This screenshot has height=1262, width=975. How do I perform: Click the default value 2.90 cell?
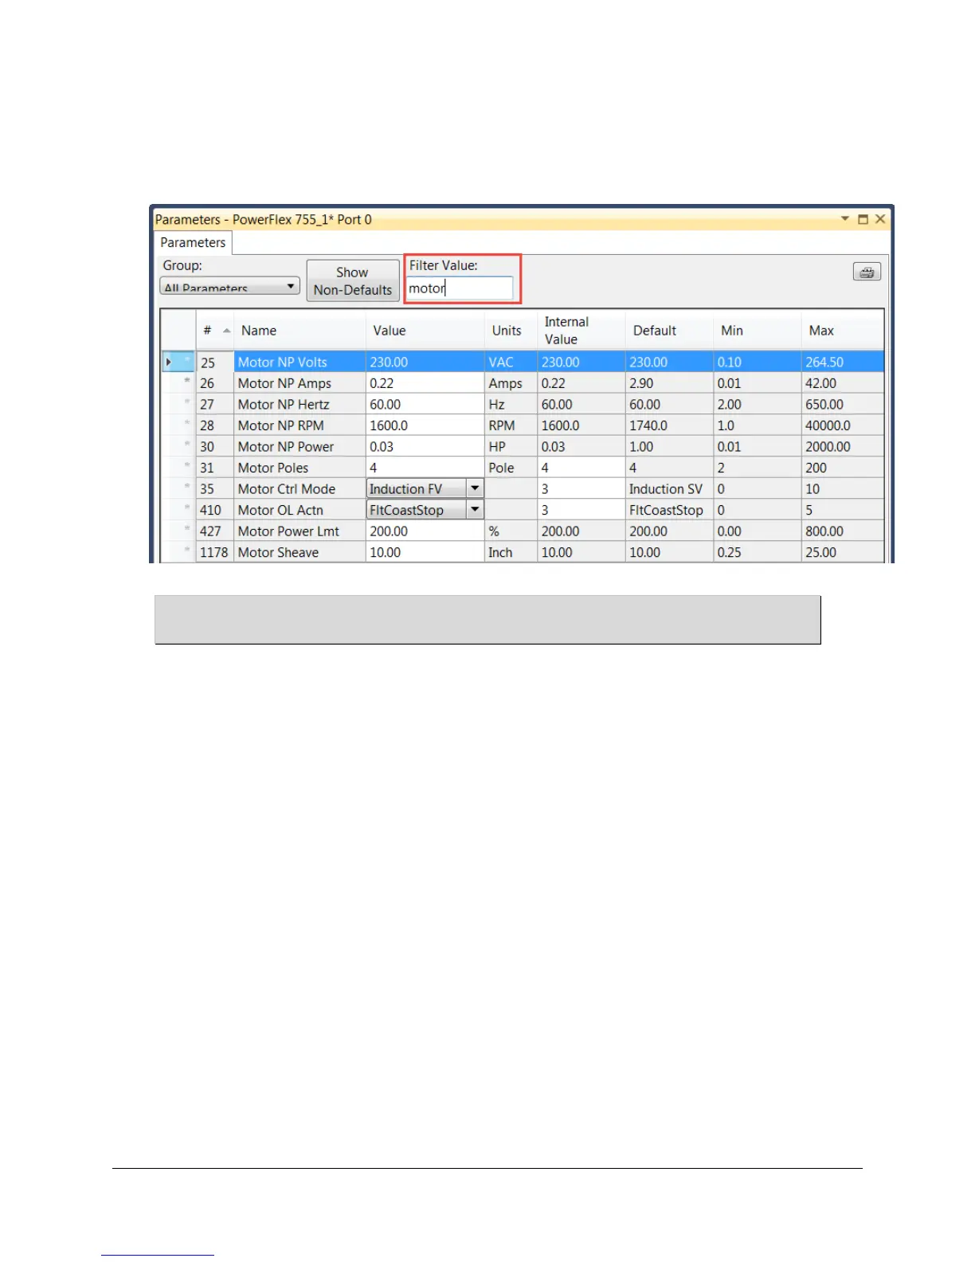[669, 383]
